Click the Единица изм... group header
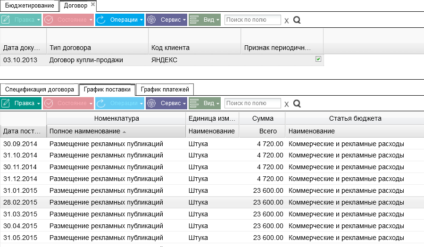 (x=212, y=118)
